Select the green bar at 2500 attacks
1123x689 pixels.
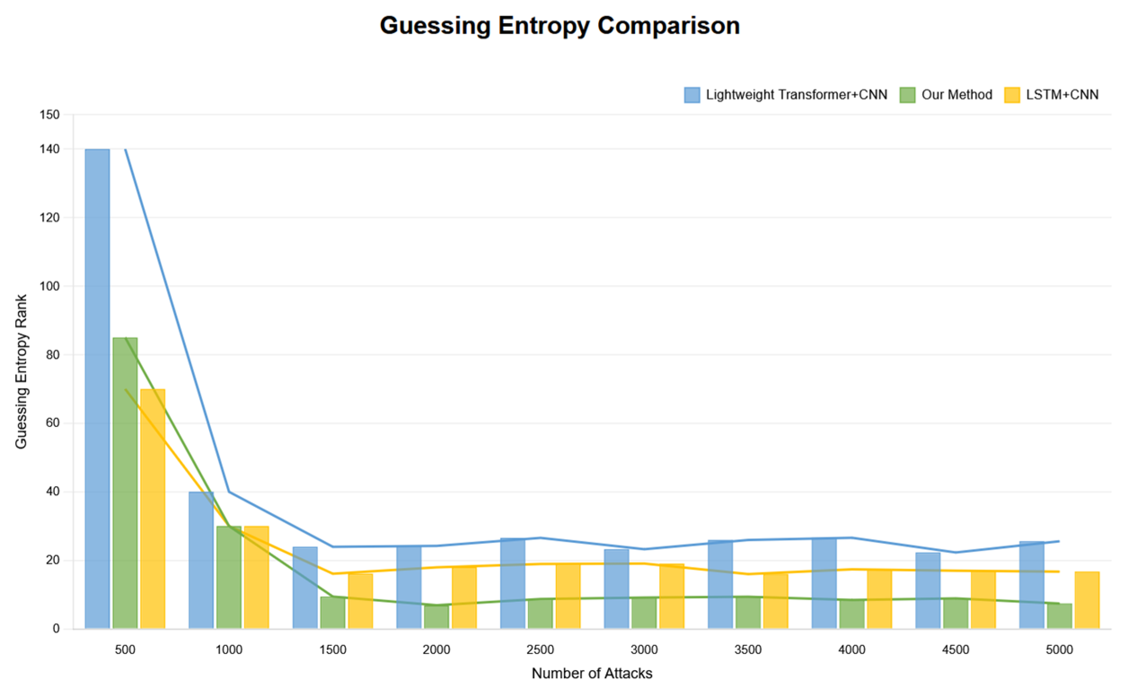(x=541, y=614)
